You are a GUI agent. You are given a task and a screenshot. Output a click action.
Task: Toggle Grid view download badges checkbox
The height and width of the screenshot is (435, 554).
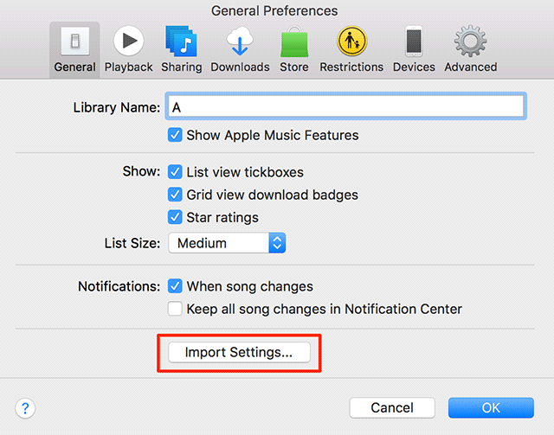(x=176, y=195)
